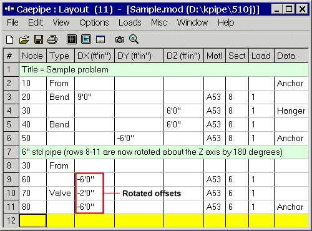Image resolution: width=312 pixels, height=231 pixels.
Task: Click the Anchor data cell for node 10
Action: 291,83
